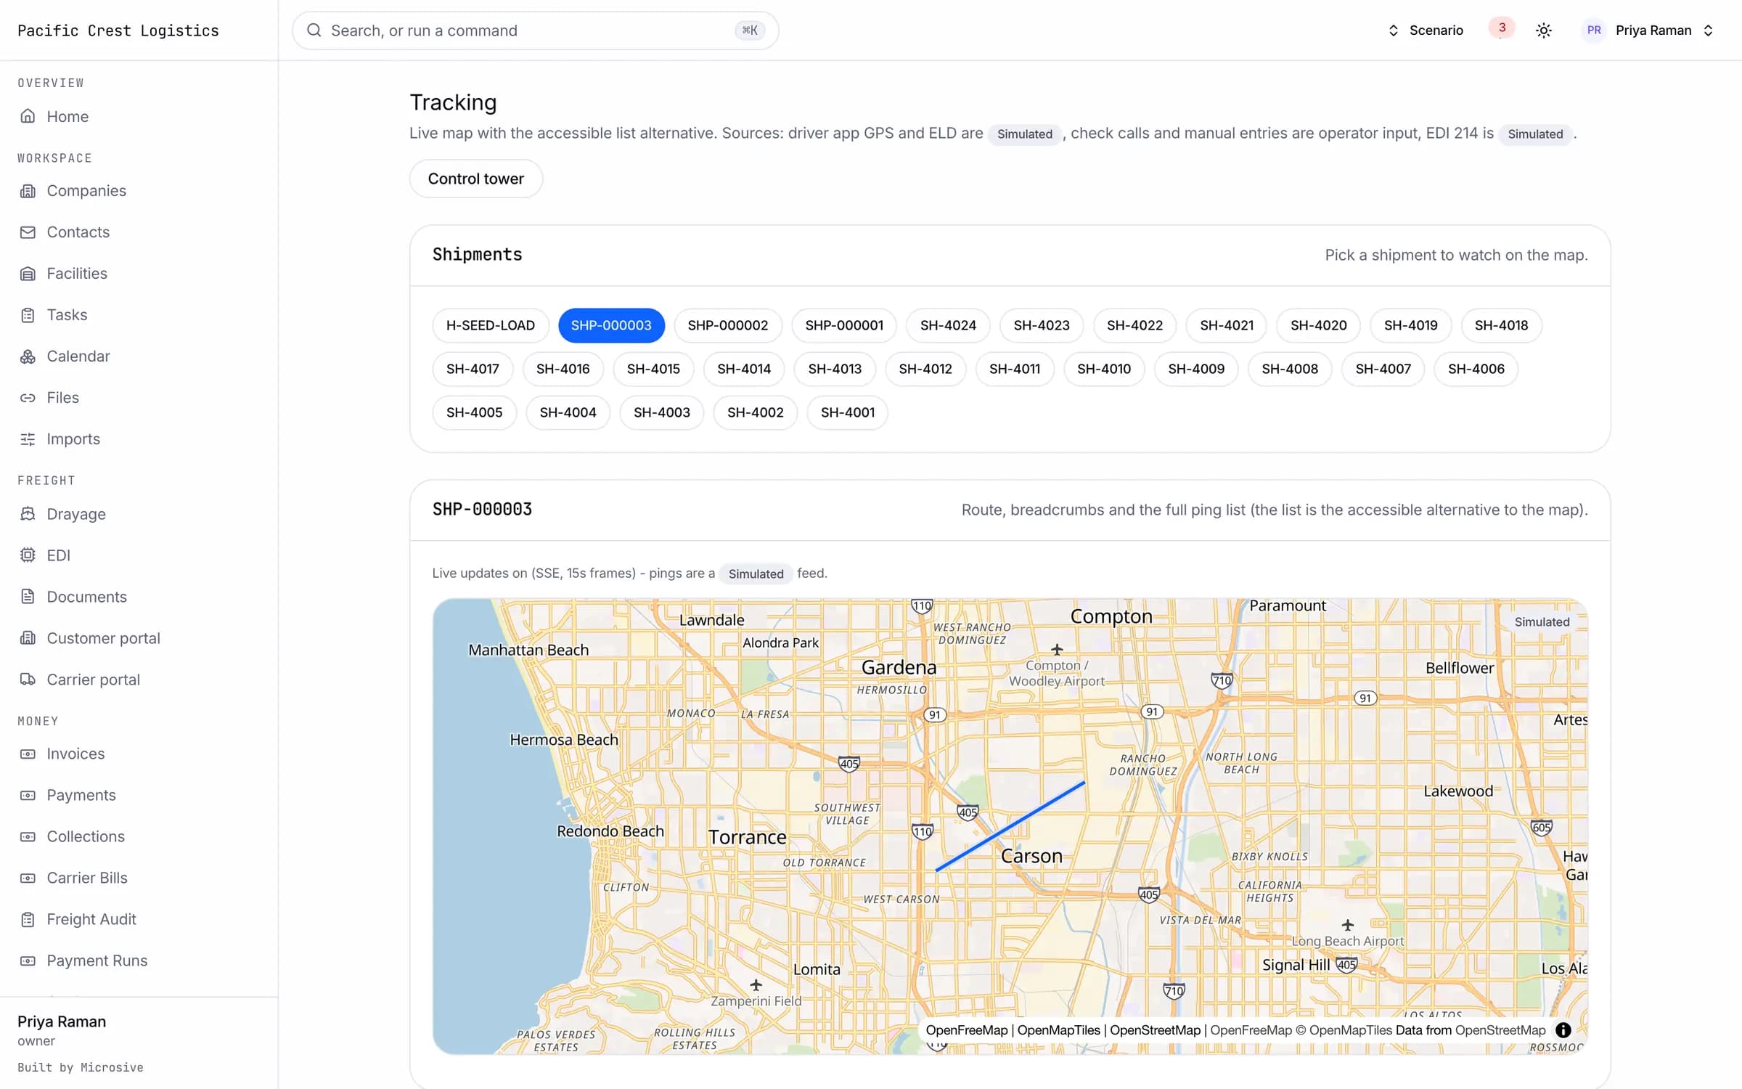Click the Pacific Crest Logistics title
Viewport: 1742px width, 1089px height.
tap(118, 30)
